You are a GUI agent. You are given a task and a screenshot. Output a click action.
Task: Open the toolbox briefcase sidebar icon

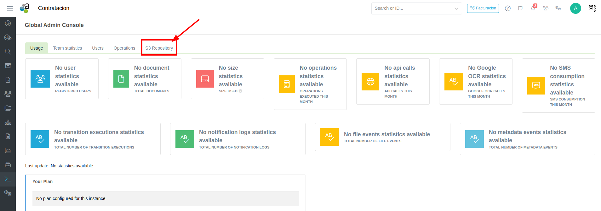(x=8, y=165)
